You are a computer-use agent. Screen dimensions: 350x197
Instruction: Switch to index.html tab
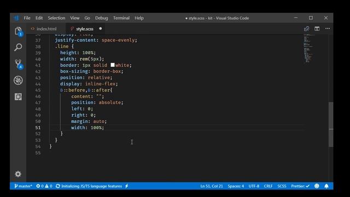pos(46,29)
